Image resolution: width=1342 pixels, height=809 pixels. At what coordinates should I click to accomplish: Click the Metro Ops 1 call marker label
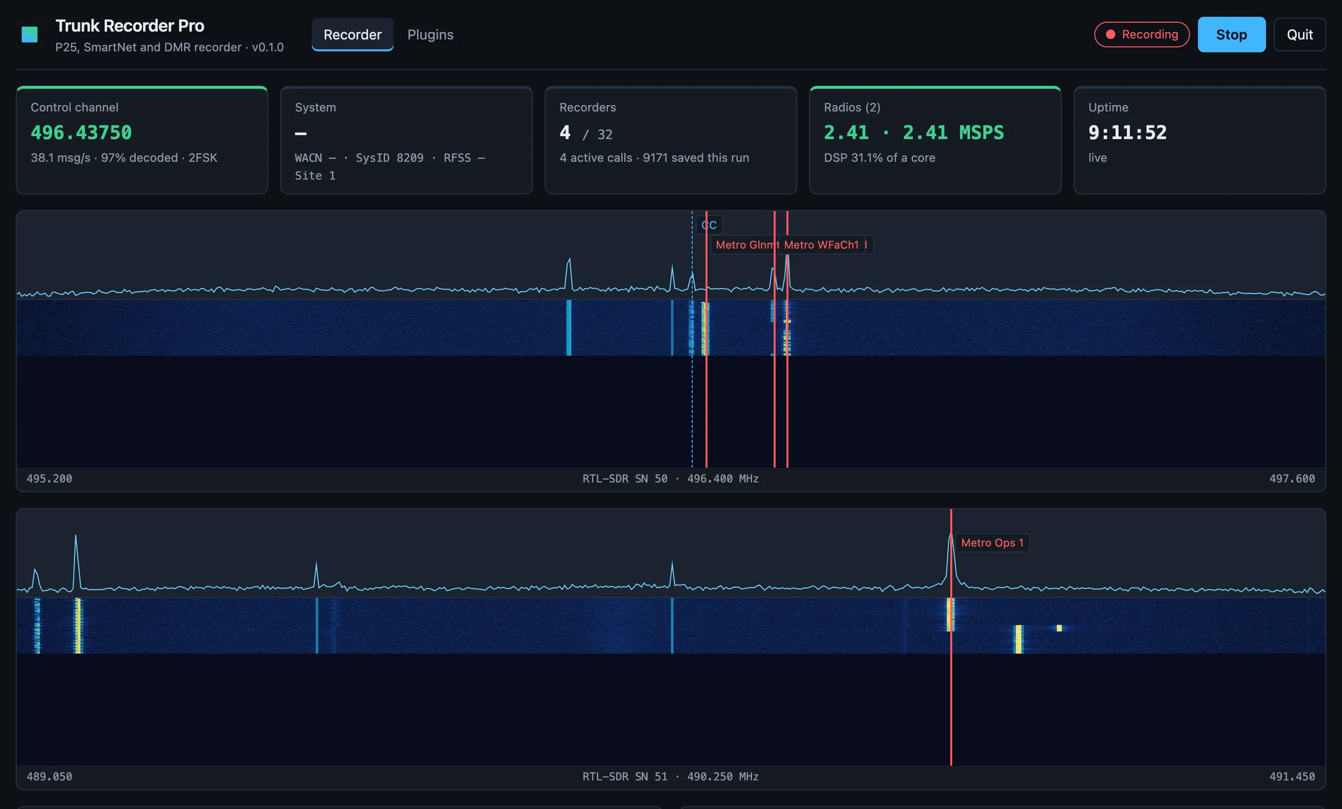tap(992, 543)
